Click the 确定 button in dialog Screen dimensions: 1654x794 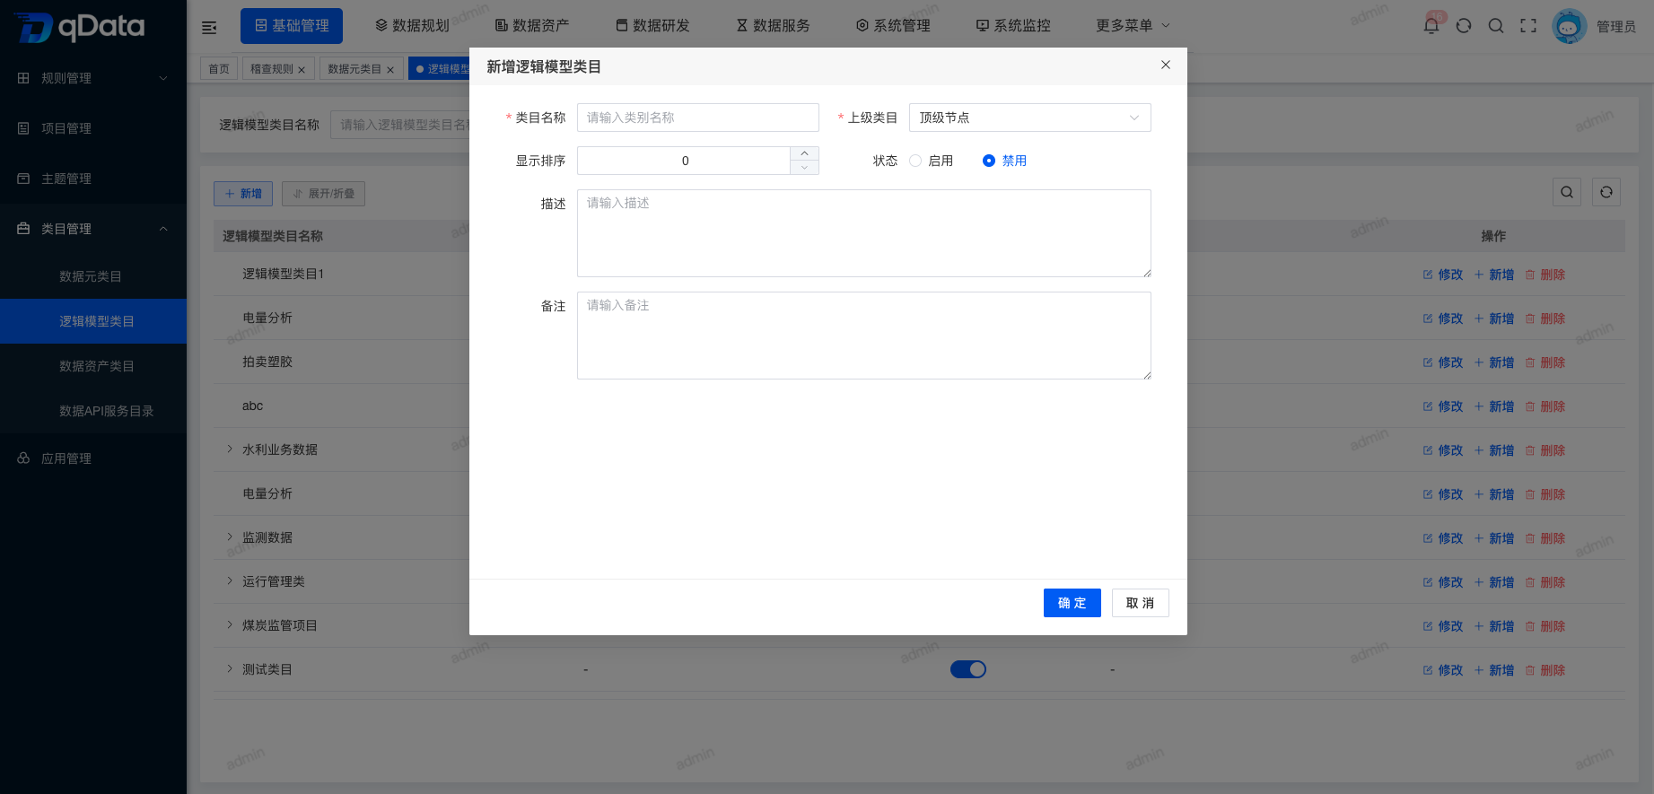point(1072,603)
